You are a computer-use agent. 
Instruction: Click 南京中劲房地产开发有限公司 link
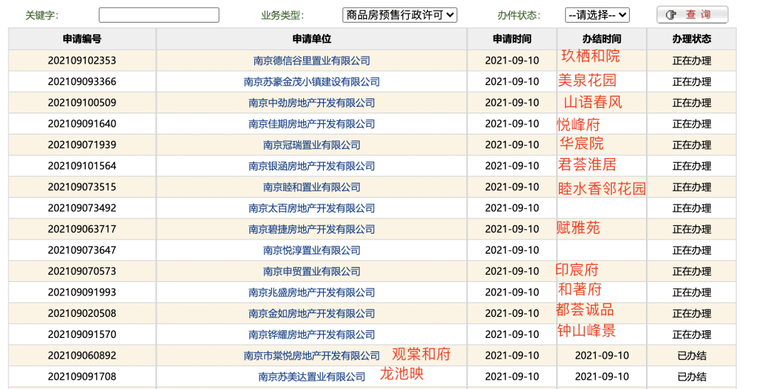click(x=312, y=103)
